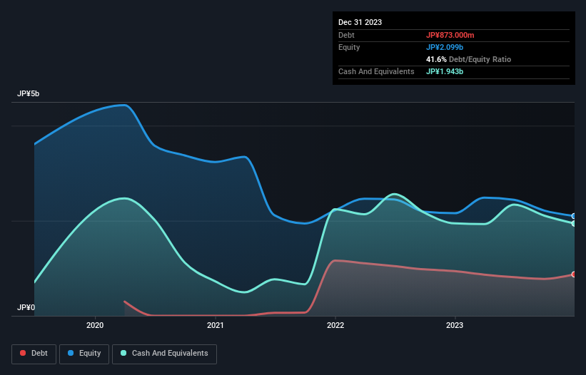Click the JP¥0 y-axis label
The image size is (586, 375).
point(26,307)
